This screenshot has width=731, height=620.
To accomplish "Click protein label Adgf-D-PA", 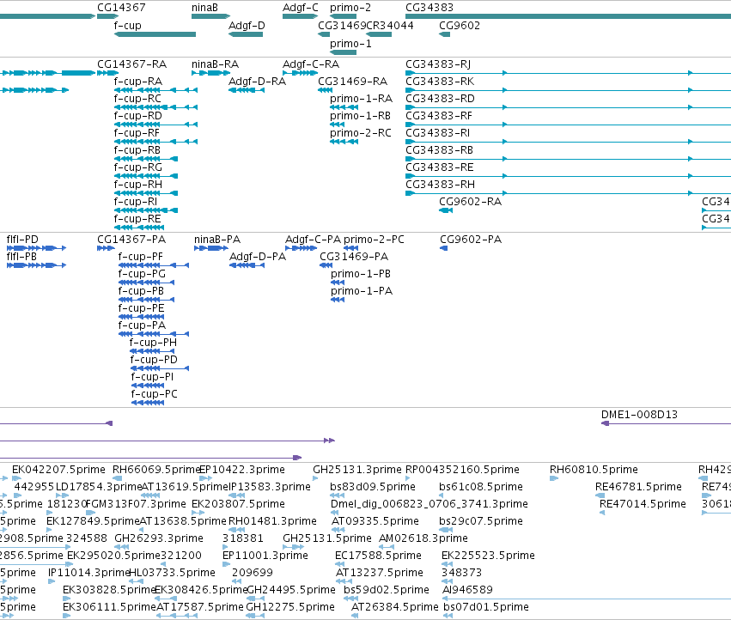I will click(x=258, y=257).
